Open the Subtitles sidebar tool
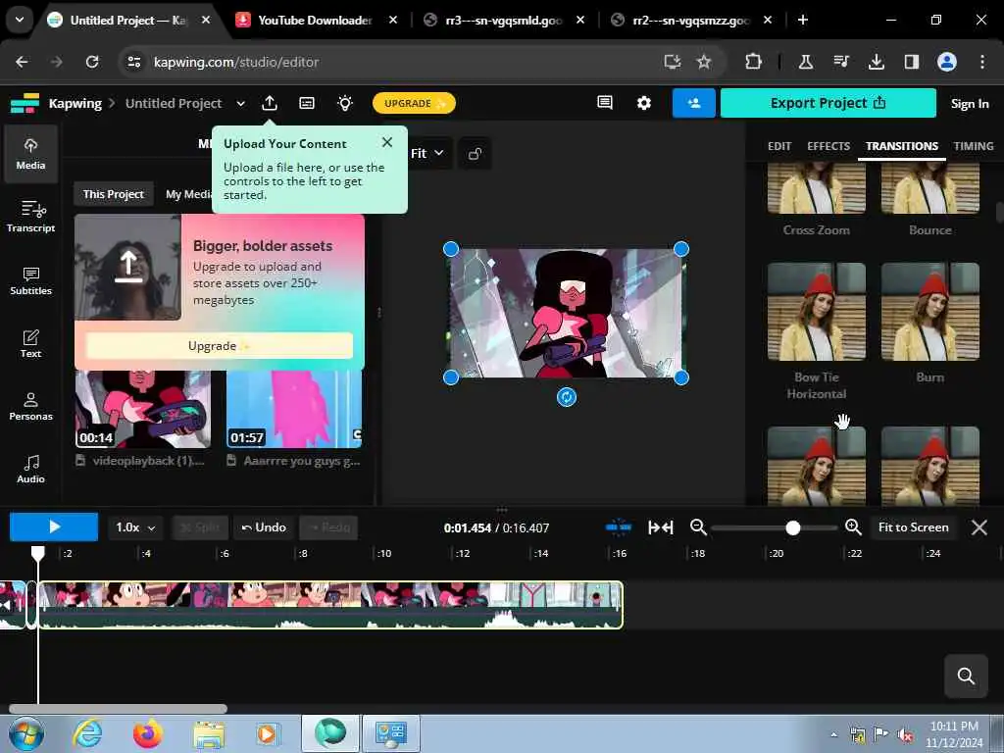 click(x=30, y=280)
